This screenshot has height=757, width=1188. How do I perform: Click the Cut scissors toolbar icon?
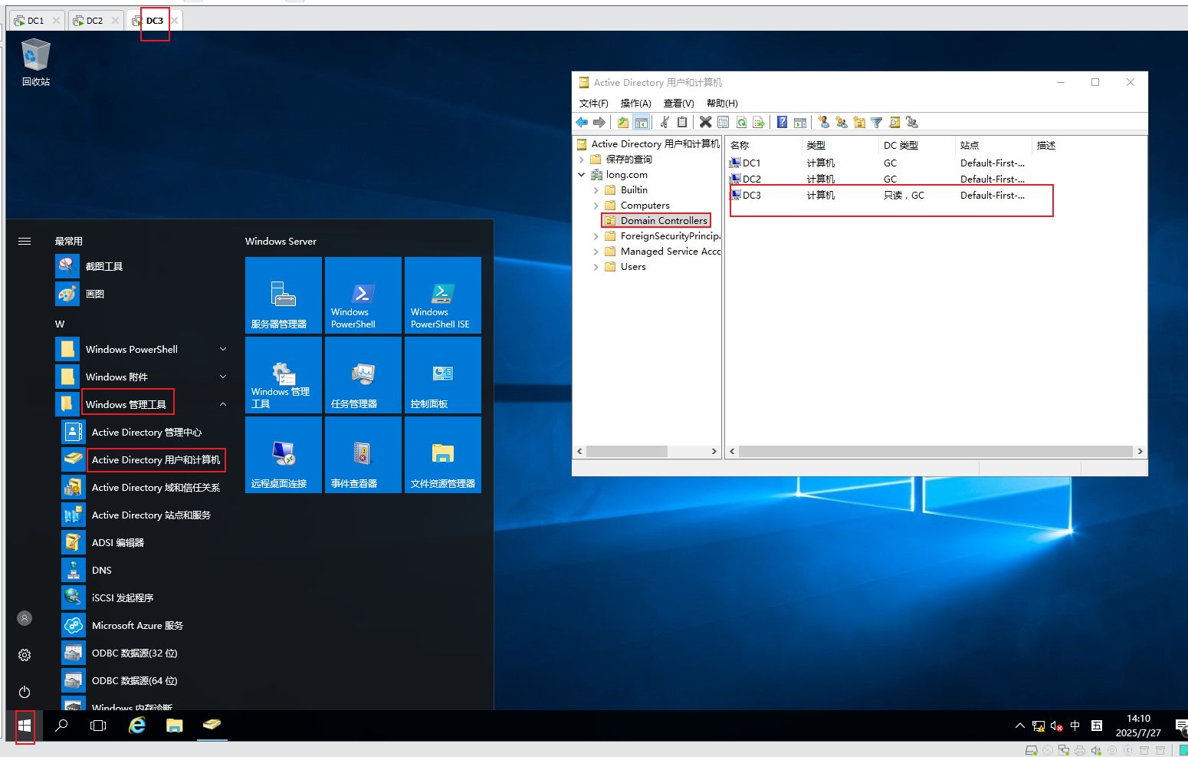tap(665, 122)
